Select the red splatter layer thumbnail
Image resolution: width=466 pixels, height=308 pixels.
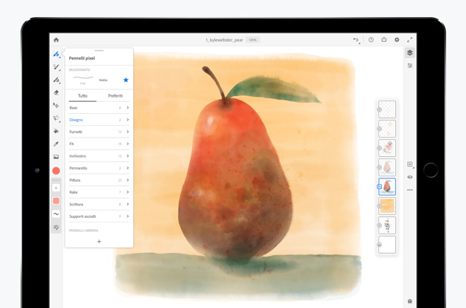click(x=387, y=148)
